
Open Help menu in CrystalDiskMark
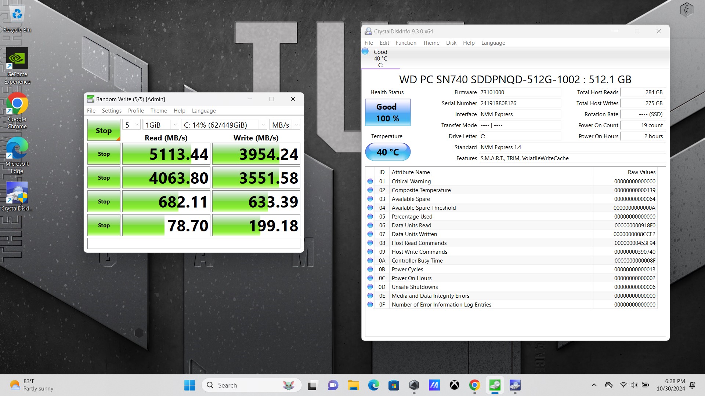click(x=180, y=111)
